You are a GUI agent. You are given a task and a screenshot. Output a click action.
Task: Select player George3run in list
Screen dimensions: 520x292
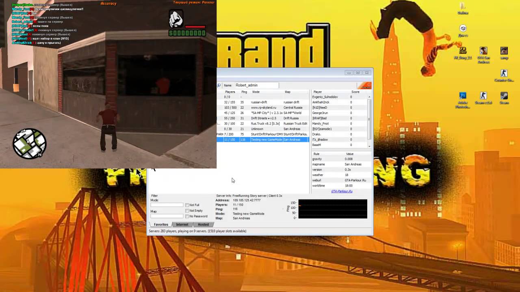(x=340, y=113)
